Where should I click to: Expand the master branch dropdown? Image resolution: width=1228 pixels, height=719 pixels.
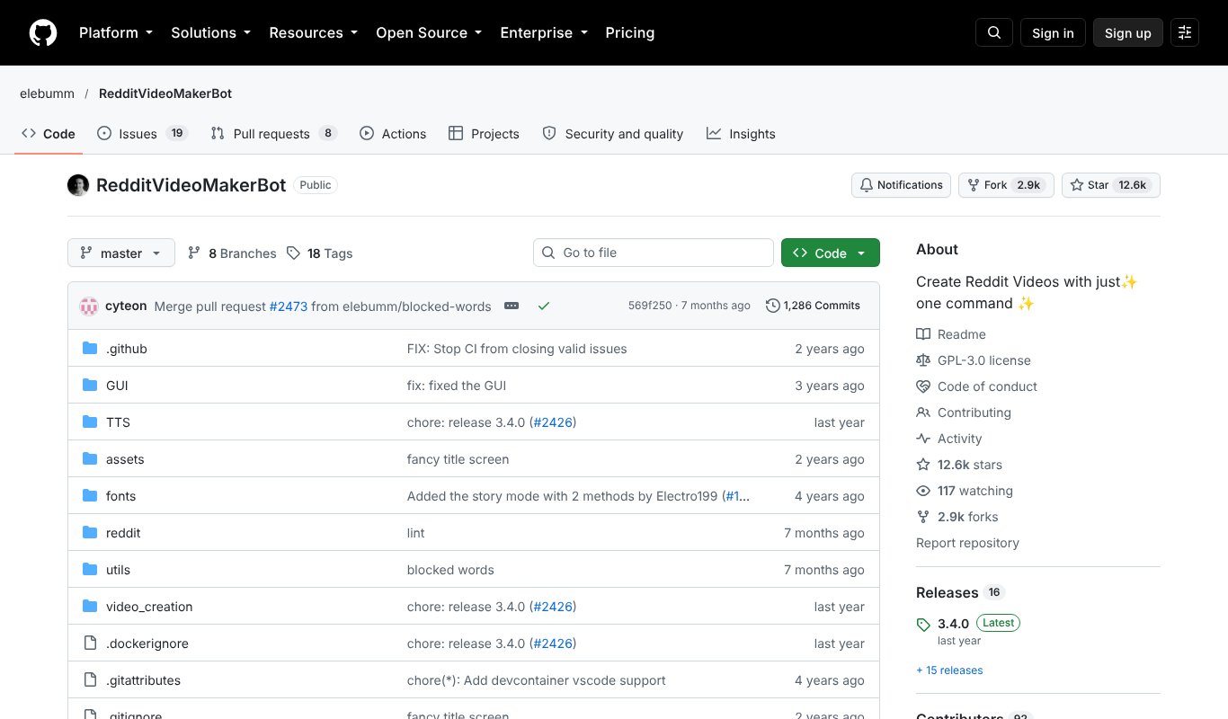(x=120, y=253)
